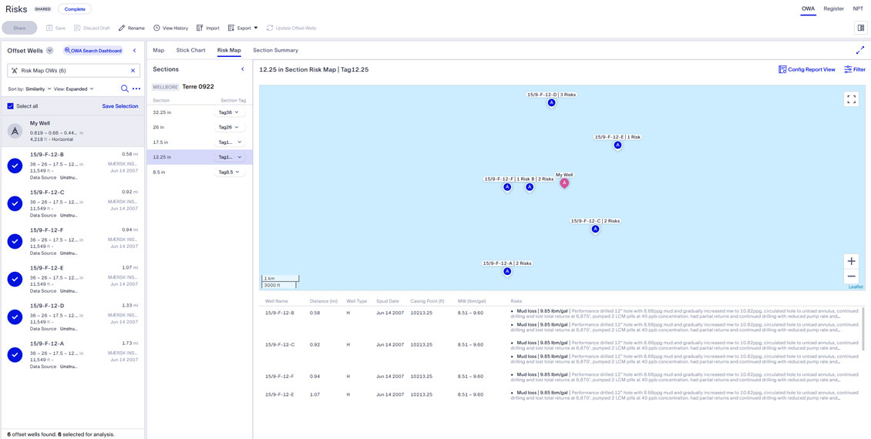The width and height of the screenshot is (871, 439).
Task: Open the Export dropdown arrow
Action: [x=256, y=28]
